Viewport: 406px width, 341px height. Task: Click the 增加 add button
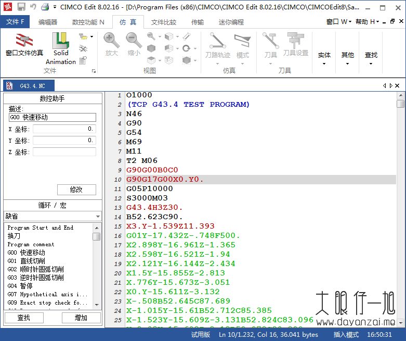coord(81,318)
